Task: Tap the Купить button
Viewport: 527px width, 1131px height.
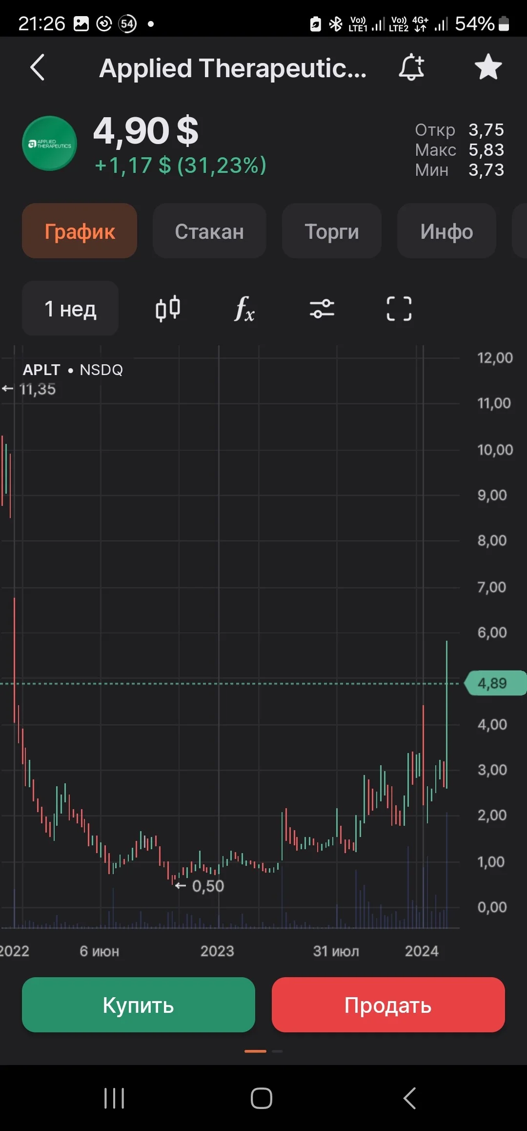Action: (139, 1005)
